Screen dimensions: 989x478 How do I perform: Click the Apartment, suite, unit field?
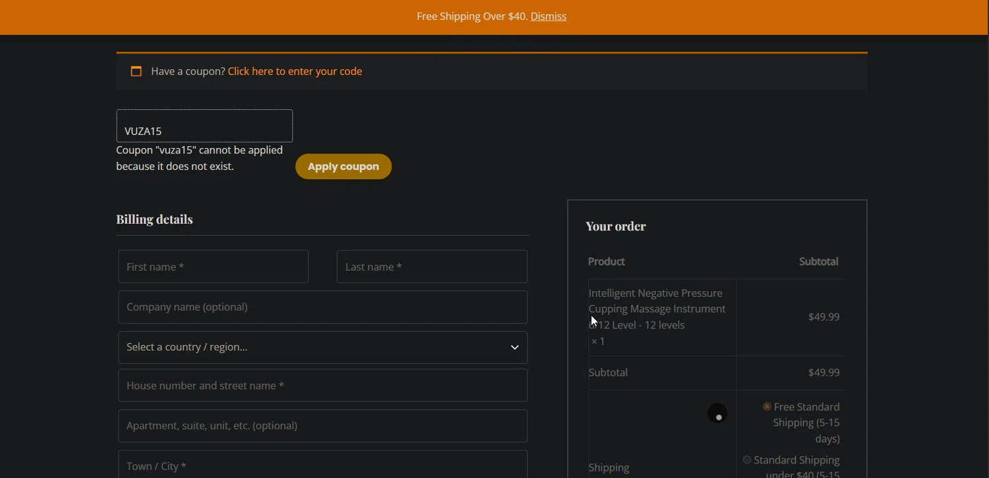click(x=323, y=425)
